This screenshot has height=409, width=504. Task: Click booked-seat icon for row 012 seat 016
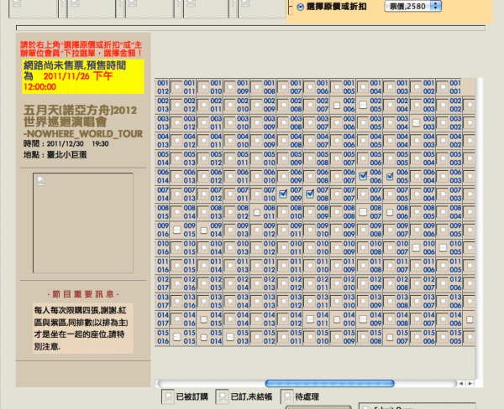click(x=176, y=283)
